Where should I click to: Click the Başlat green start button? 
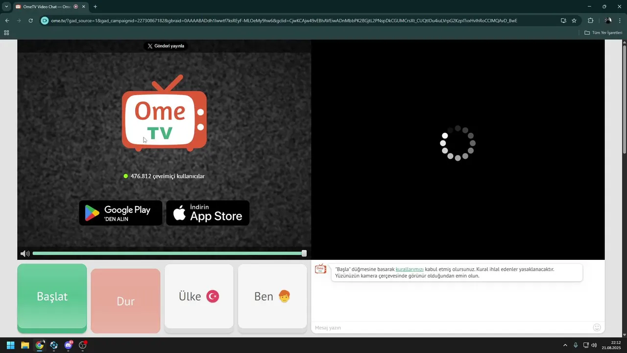pyautogui.click(x=52, y=297)
